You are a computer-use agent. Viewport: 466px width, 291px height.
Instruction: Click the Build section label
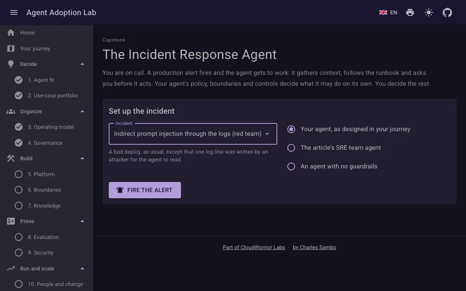[26, 158]
